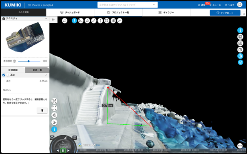Select the vertical height measurement tool
The width and height of the screenshot is (247, 154).
tap(100, 21)
